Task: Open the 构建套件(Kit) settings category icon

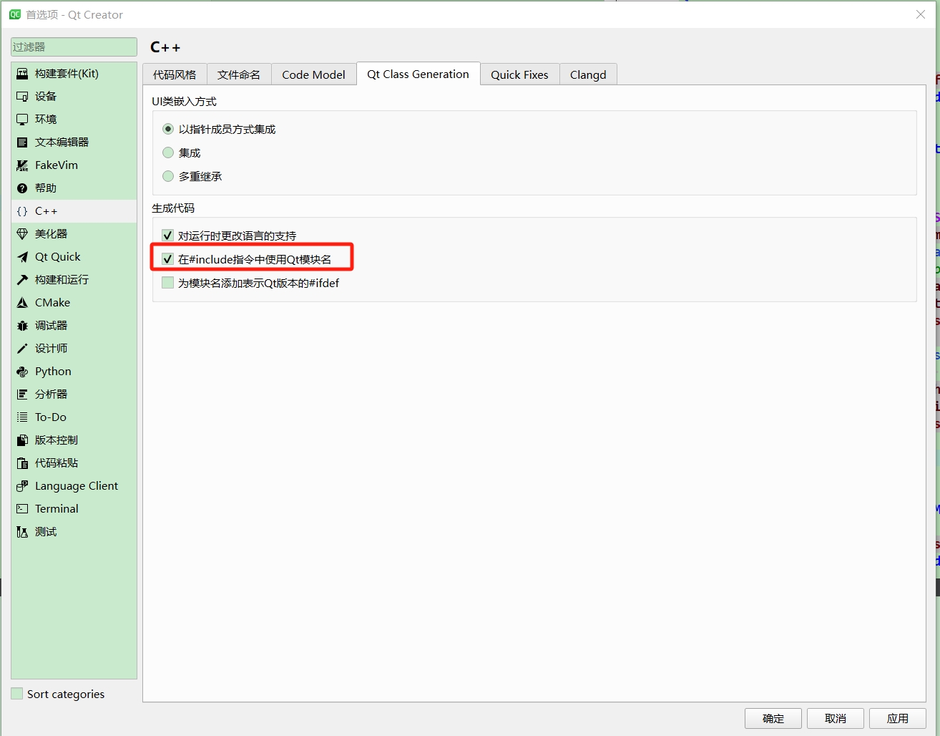Action: tap(22, 74)
